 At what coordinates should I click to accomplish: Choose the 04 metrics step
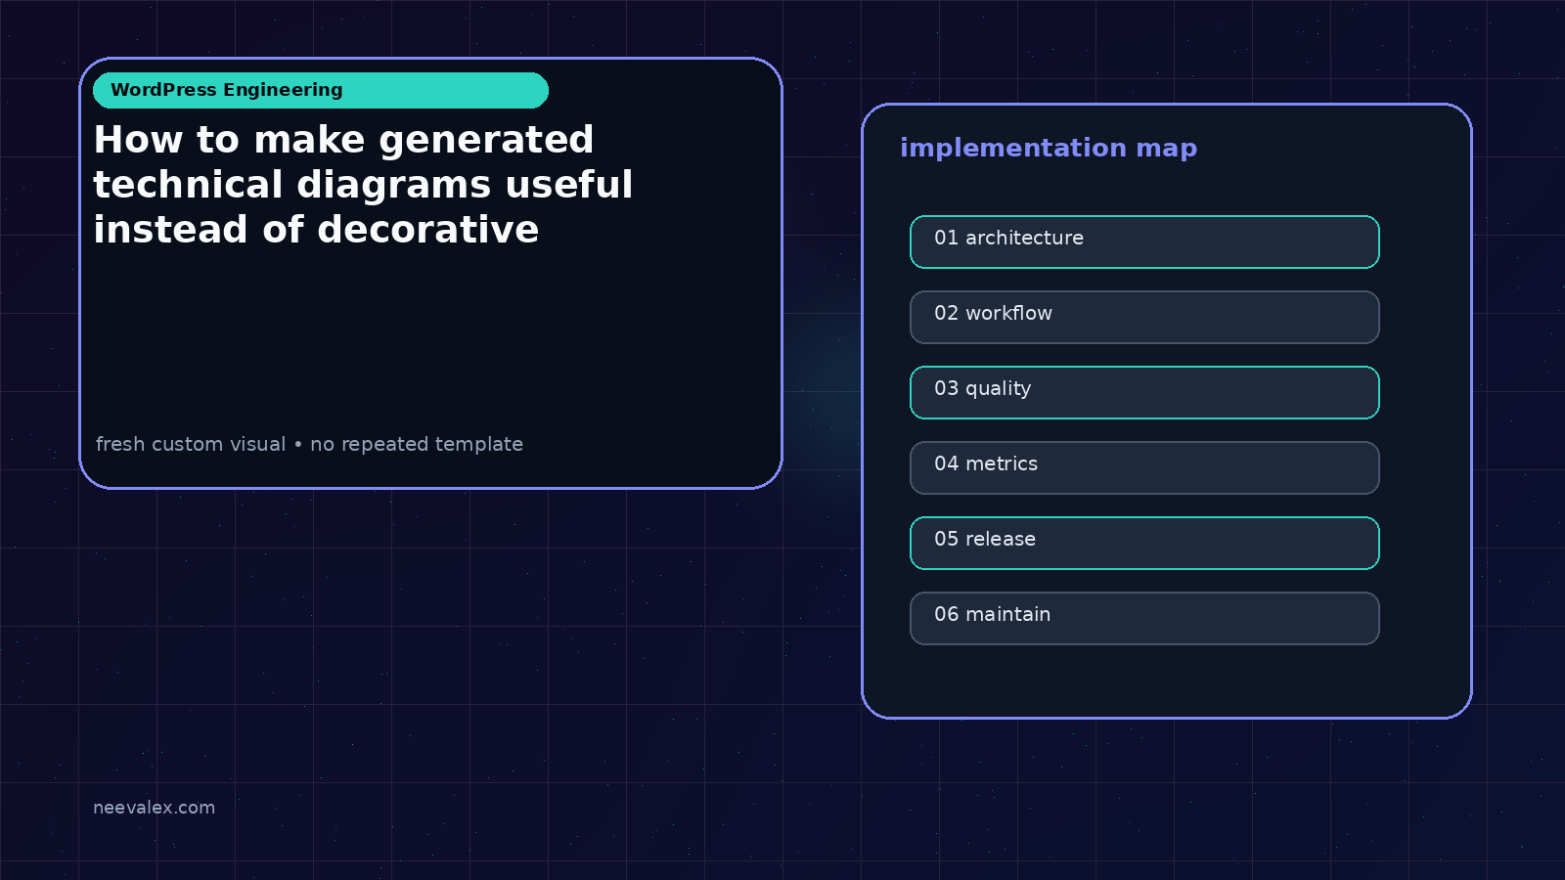(x=1144, y=467)
